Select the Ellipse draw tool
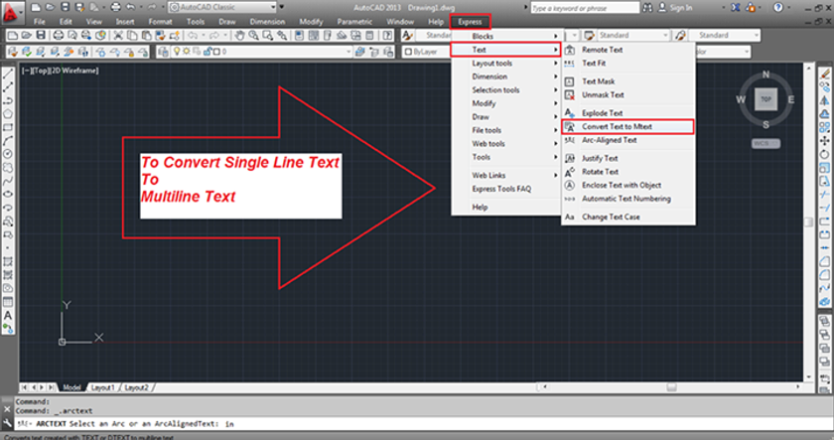Image resolution: width=834 pixels, height=440 pixels. click(x=8, y=195)
